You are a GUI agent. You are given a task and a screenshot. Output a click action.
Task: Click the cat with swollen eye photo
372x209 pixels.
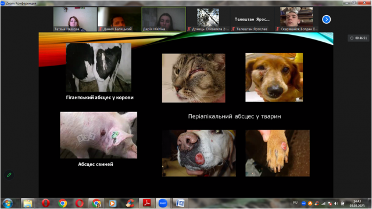click(x=194, y=78)
